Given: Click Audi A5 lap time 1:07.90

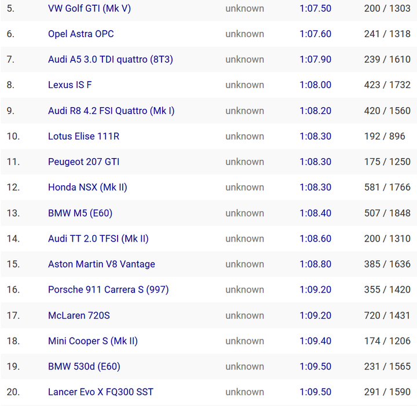Looking at the screenshot, I should [x=316, y=60].
